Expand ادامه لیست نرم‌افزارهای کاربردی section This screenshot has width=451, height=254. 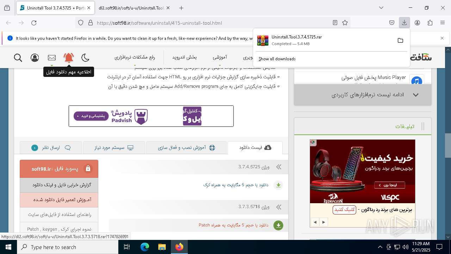(363, 95)
